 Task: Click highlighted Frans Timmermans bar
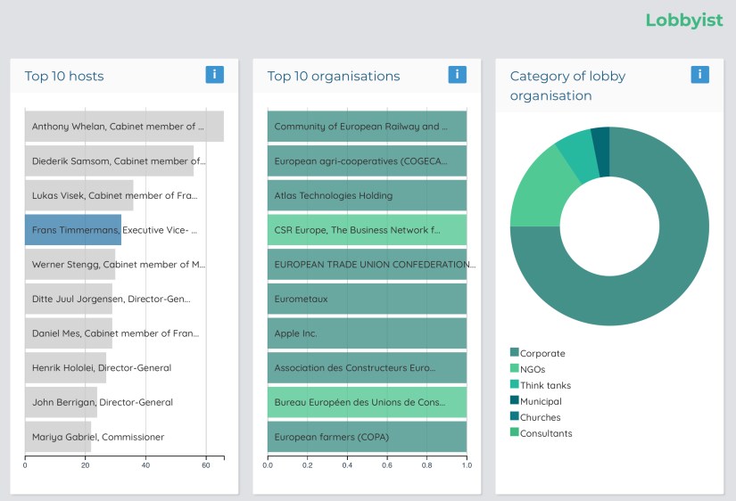click(72, 230)
